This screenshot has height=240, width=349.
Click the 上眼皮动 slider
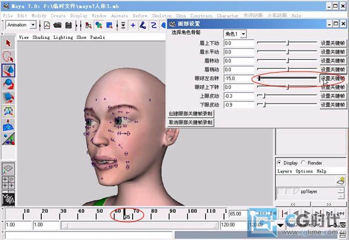287,96
